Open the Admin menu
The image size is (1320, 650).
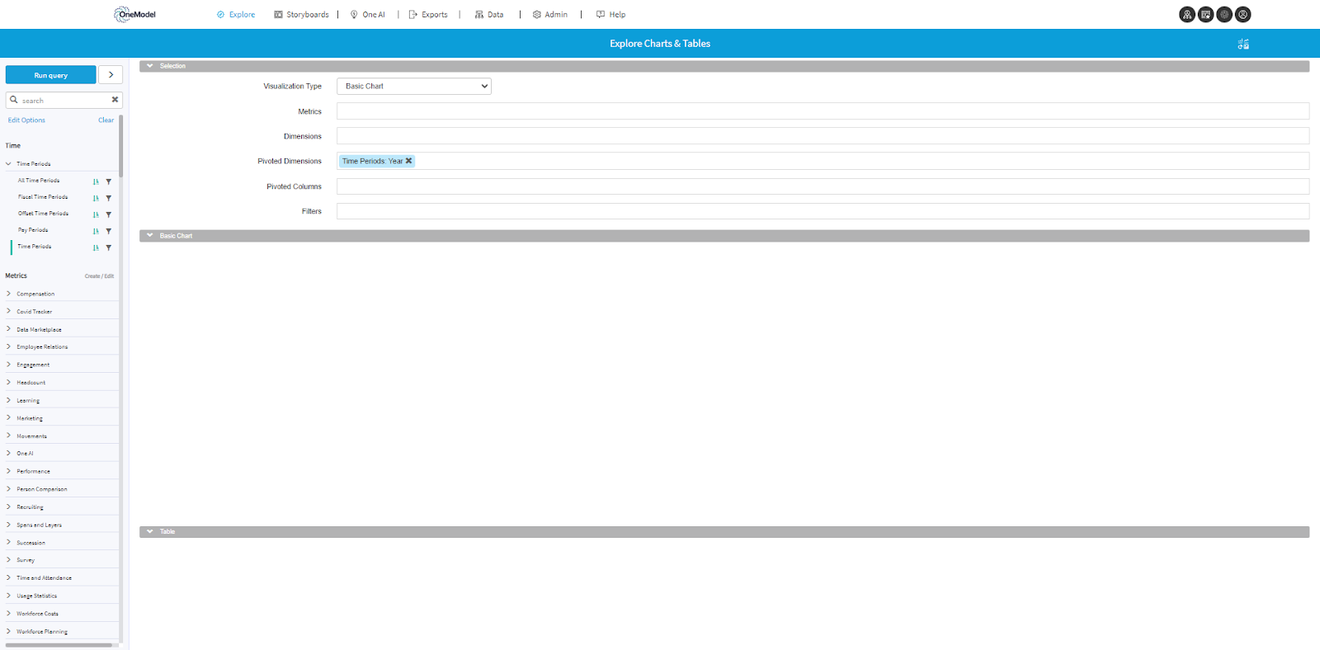(550, 14)
